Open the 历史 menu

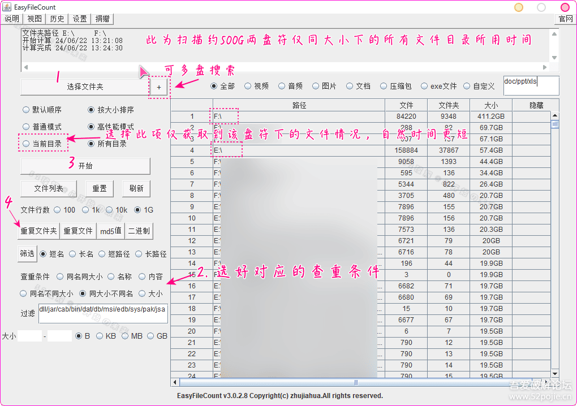click(57, 19)
